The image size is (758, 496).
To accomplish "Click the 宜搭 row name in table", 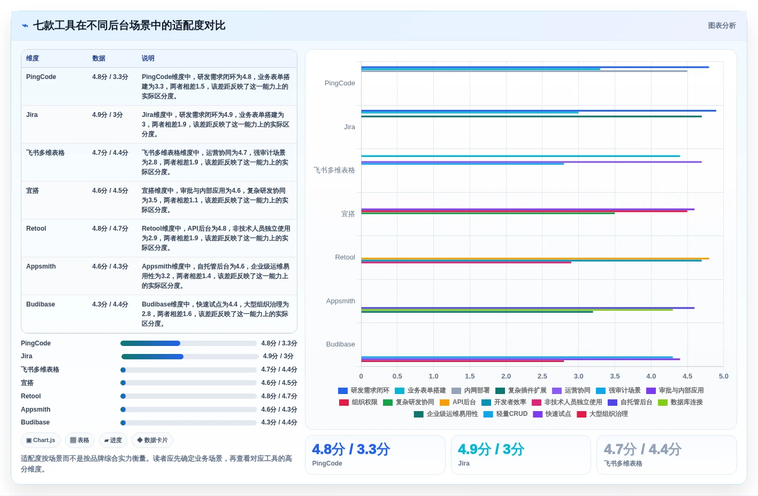I will coord(33,191).
